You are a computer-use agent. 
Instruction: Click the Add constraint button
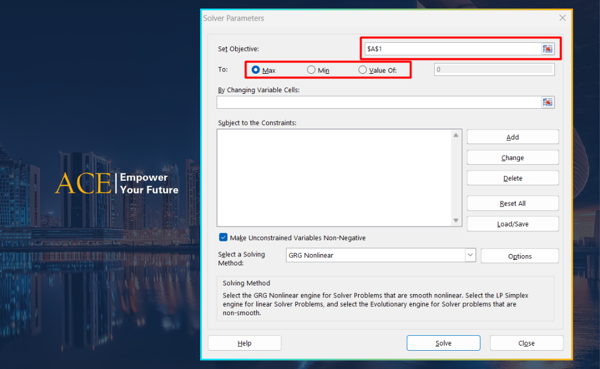click(512, 137)
